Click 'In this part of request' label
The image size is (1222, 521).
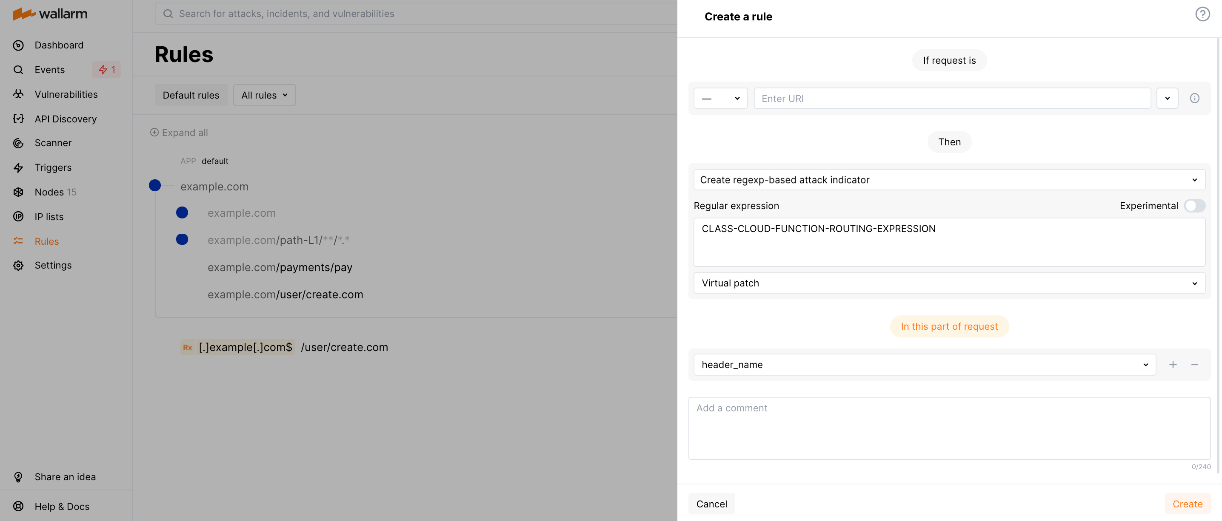click(949, 326)
